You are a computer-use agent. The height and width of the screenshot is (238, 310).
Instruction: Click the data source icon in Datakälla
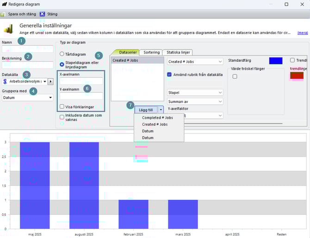point(5,82)
